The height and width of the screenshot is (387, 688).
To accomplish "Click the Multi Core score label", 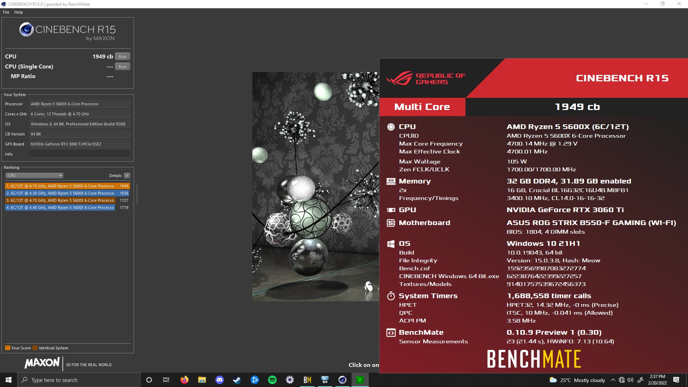I will pos(422,107).
